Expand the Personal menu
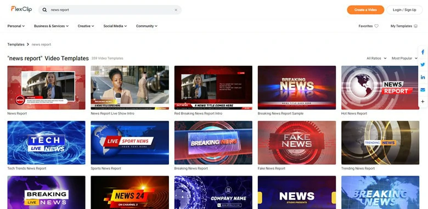The image size is (428, 209). point(16,26)
